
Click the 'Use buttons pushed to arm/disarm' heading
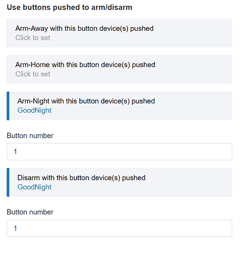70,7
